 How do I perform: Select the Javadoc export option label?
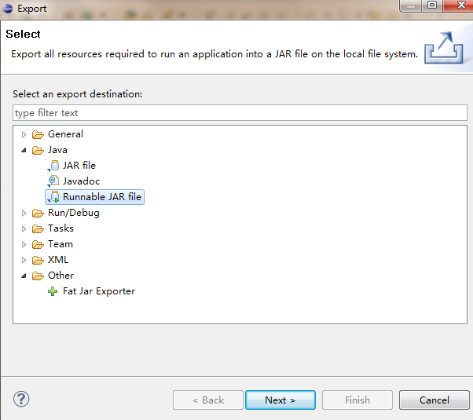click(81, 181)
